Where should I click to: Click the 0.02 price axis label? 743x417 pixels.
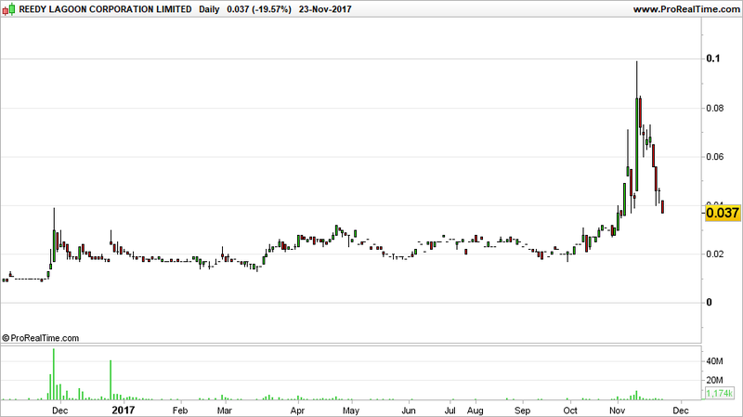(715, 254)
